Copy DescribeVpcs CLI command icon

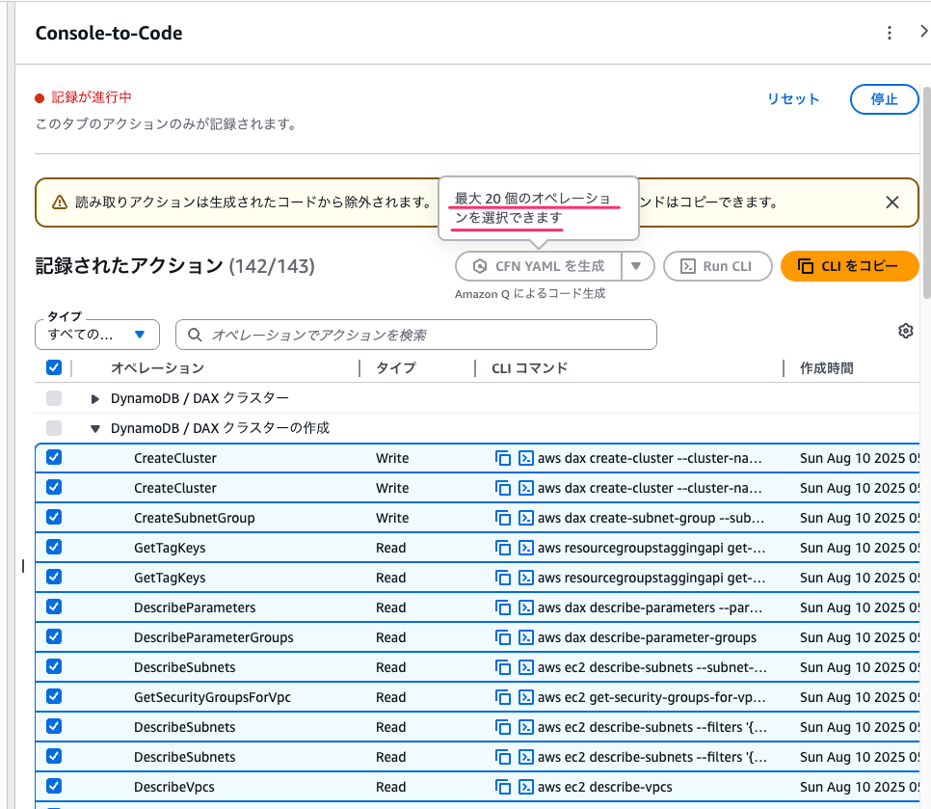503,787
